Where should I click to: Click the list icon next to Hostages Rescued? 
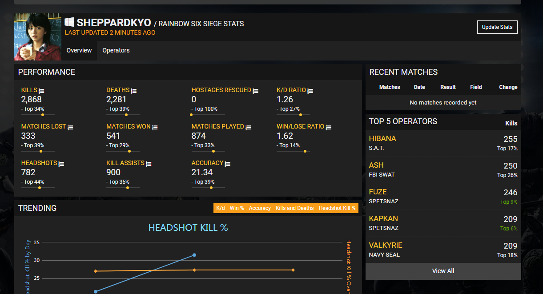click(256, 91)
